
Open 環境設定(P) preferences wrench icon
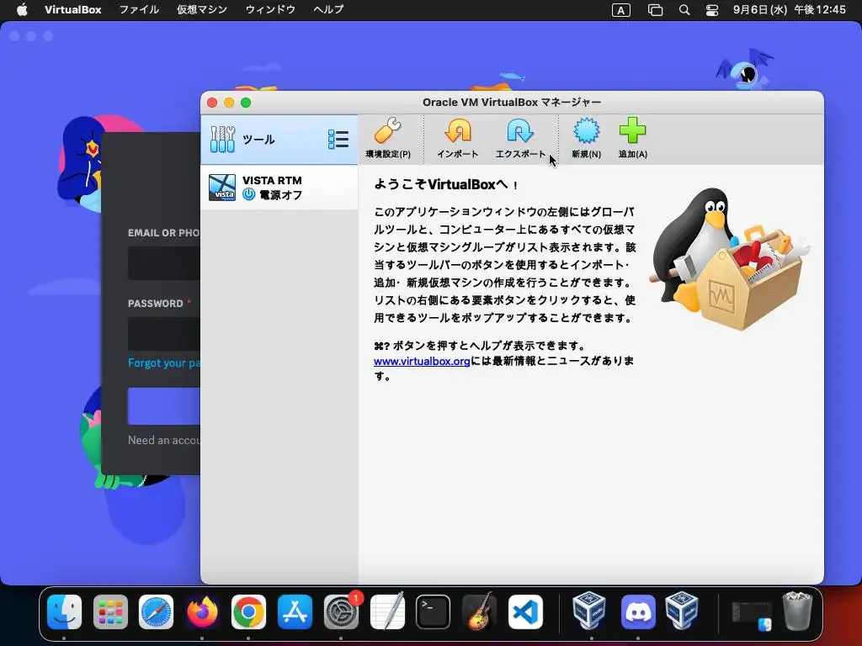coord(388,131)
